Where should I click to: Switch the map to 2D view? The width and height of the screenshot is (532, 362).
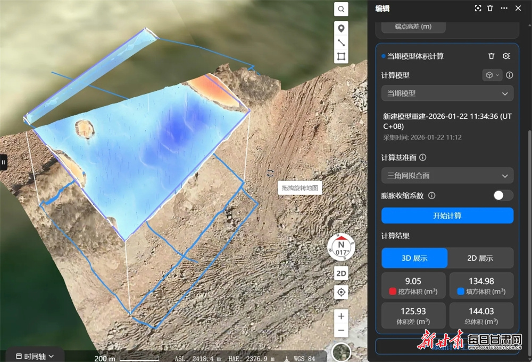pos(341,273)
